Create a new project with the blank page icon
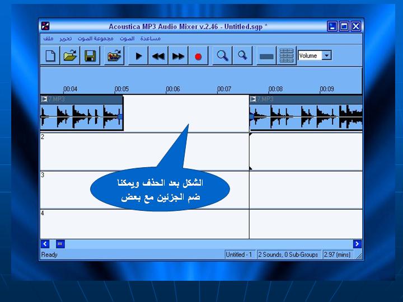The height and width of the screenshot is (302, 403). (50, 56)
